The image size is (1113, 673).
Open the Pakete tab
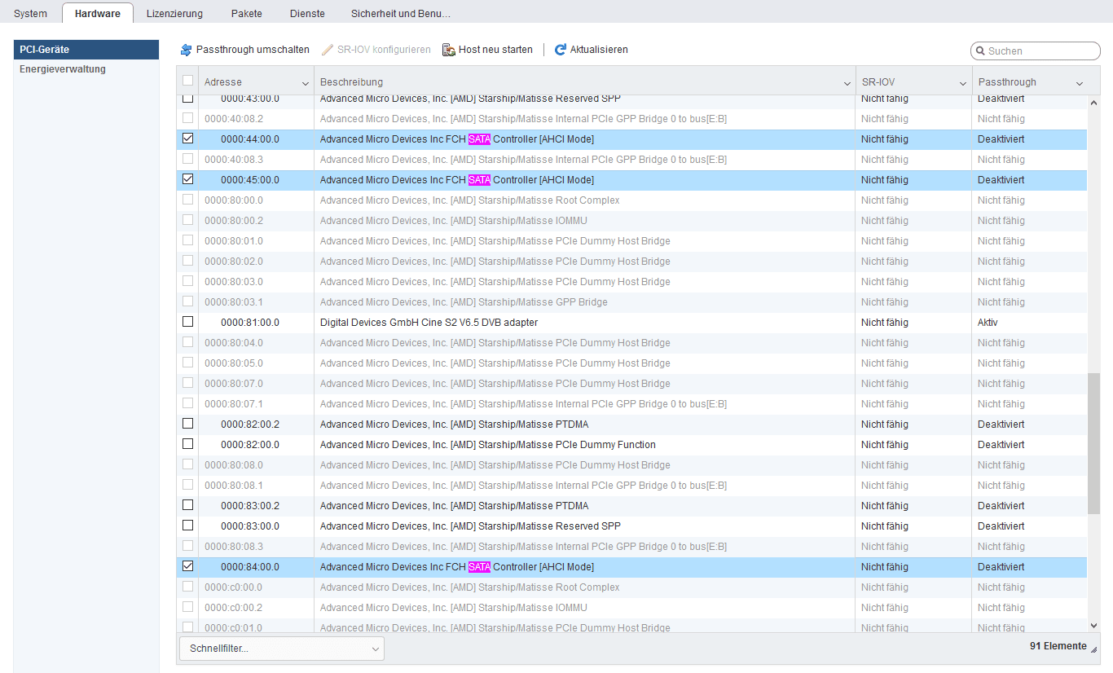click(x=246, y=13)
